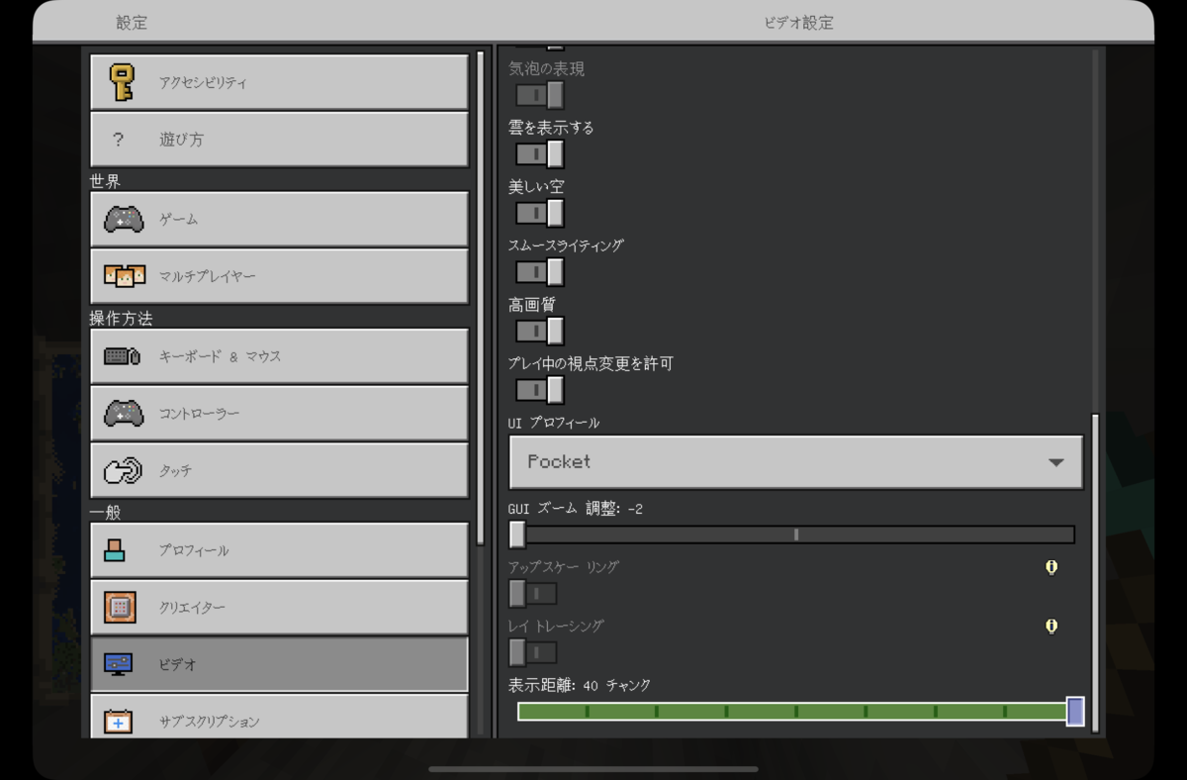The height and width of the screenshot is (780, 1187).
Task: Open the UI プロフィール Pocket dropdown
Action: (796, 462)
